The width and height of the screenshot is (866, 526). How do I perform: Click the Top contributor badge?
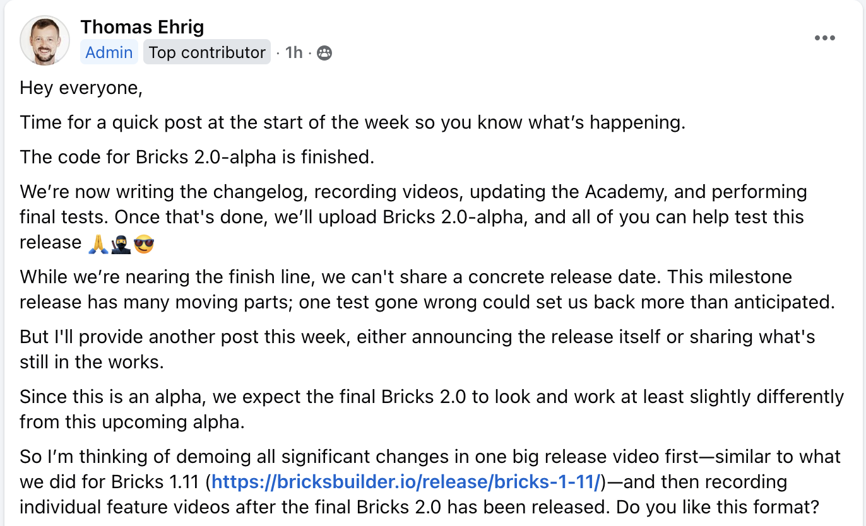click(x=207, y=52)
